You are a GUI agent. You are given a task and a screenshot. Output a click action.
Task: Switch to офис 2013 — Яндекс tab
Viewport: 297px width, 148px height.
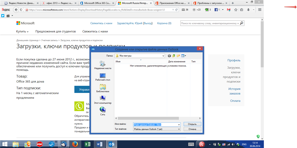click(x=59, y=3)
